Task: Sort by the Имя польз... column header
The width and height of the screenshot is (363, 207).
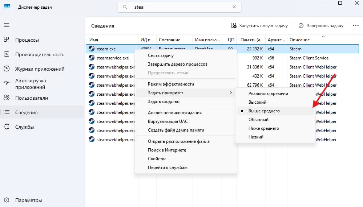Action: tap(207, 40)
